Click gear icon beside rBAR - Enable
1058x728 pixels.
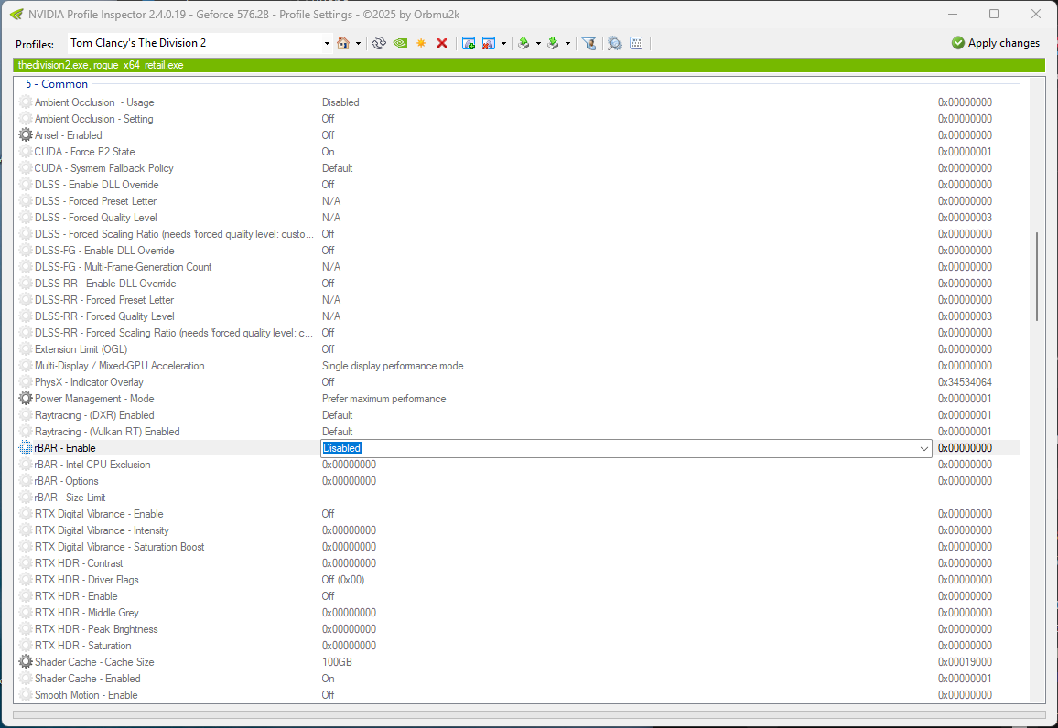pos(26,447)
